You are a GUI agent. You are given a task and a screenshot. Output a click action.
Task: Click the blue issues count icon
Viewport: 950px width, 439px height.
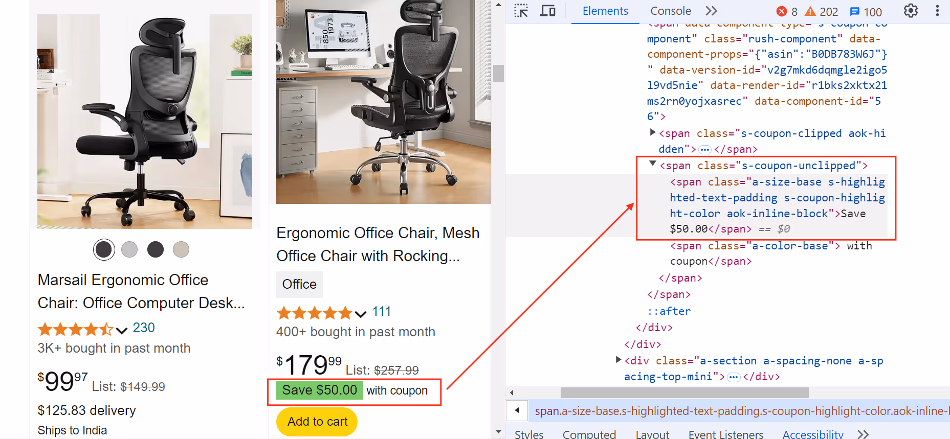[x=854, y=11]
